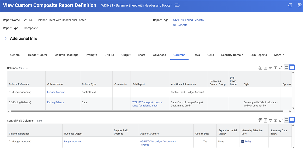Click Currency with 2 decimal places style cell
303x148 pixels.
click(x=261, y=104)
